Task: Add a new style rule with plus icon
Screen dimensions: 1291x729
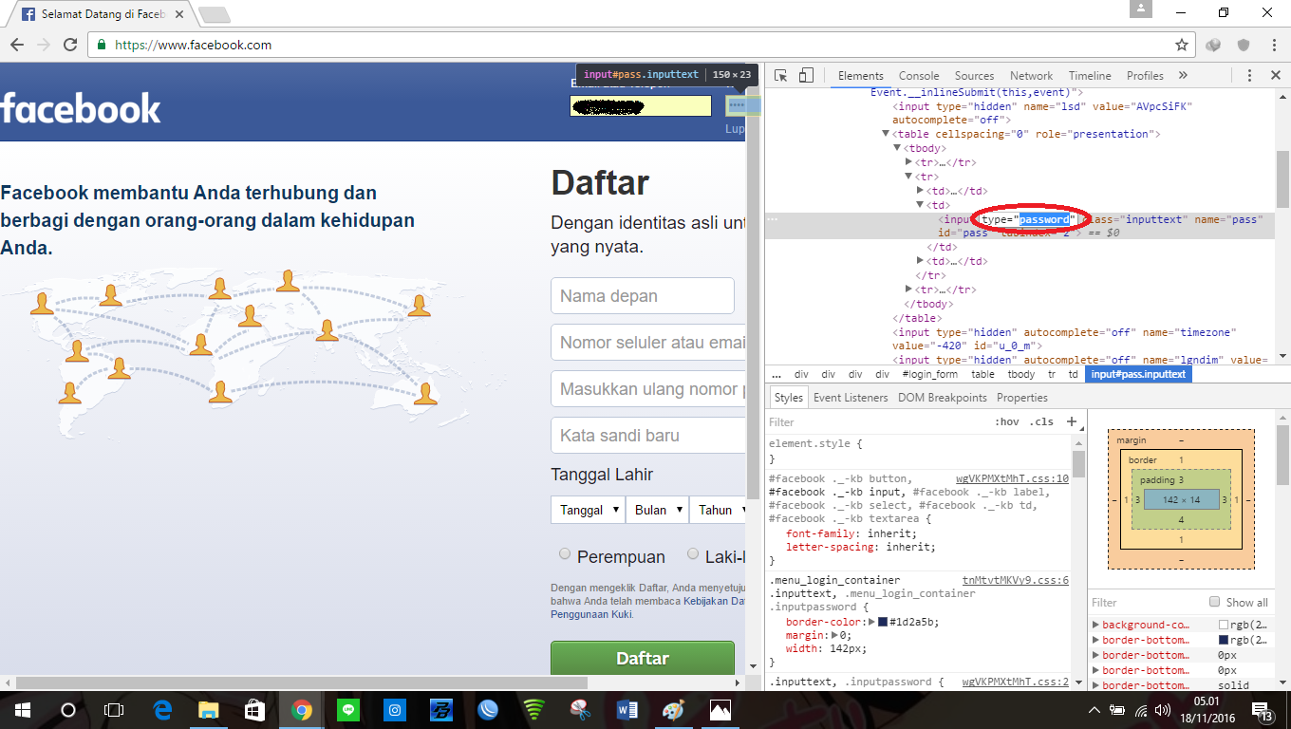Action: 1072,421
